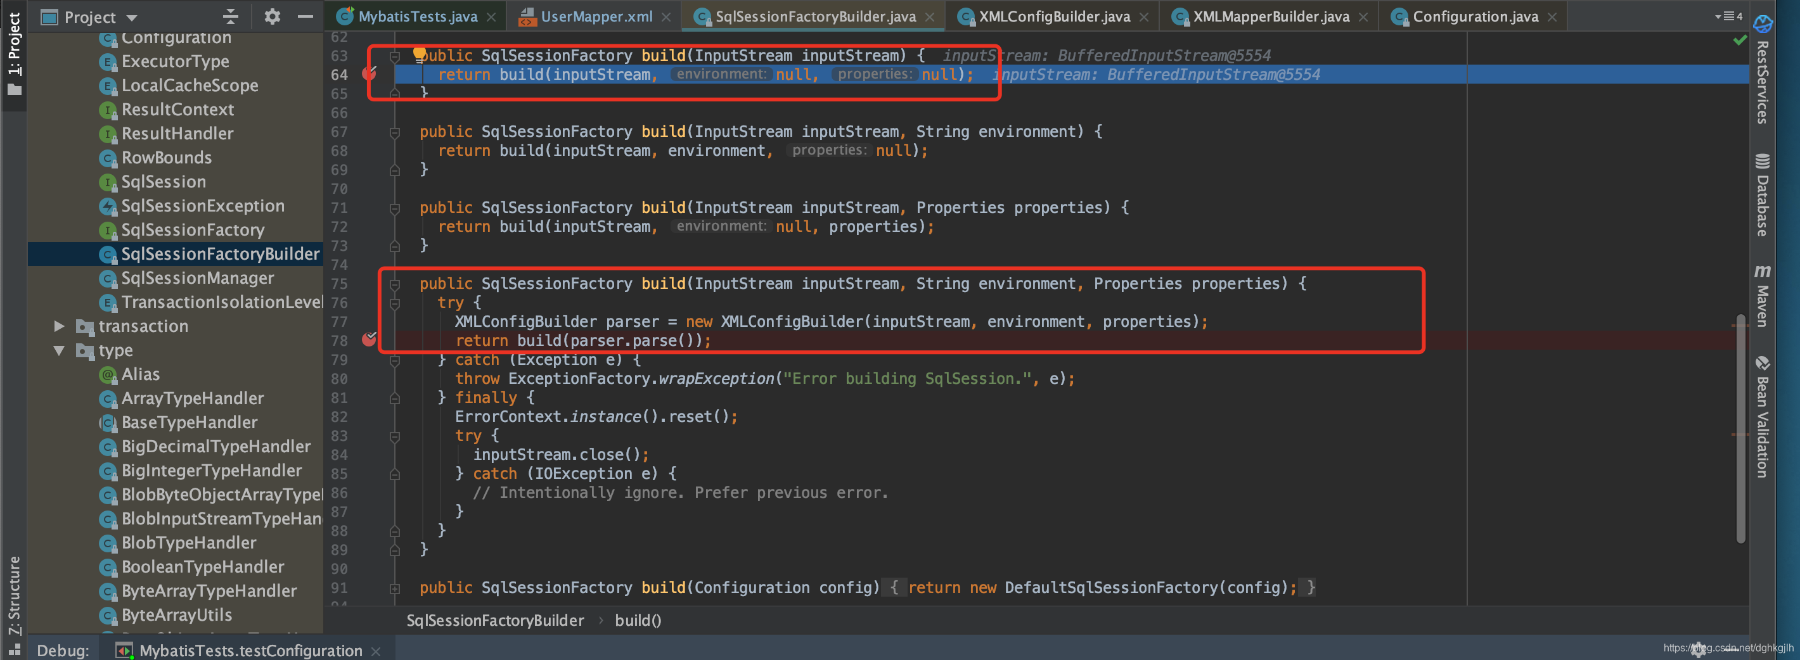Open the Configuration.java tab
This screenshot has height=660, width=1800.
coord(1475,16)
